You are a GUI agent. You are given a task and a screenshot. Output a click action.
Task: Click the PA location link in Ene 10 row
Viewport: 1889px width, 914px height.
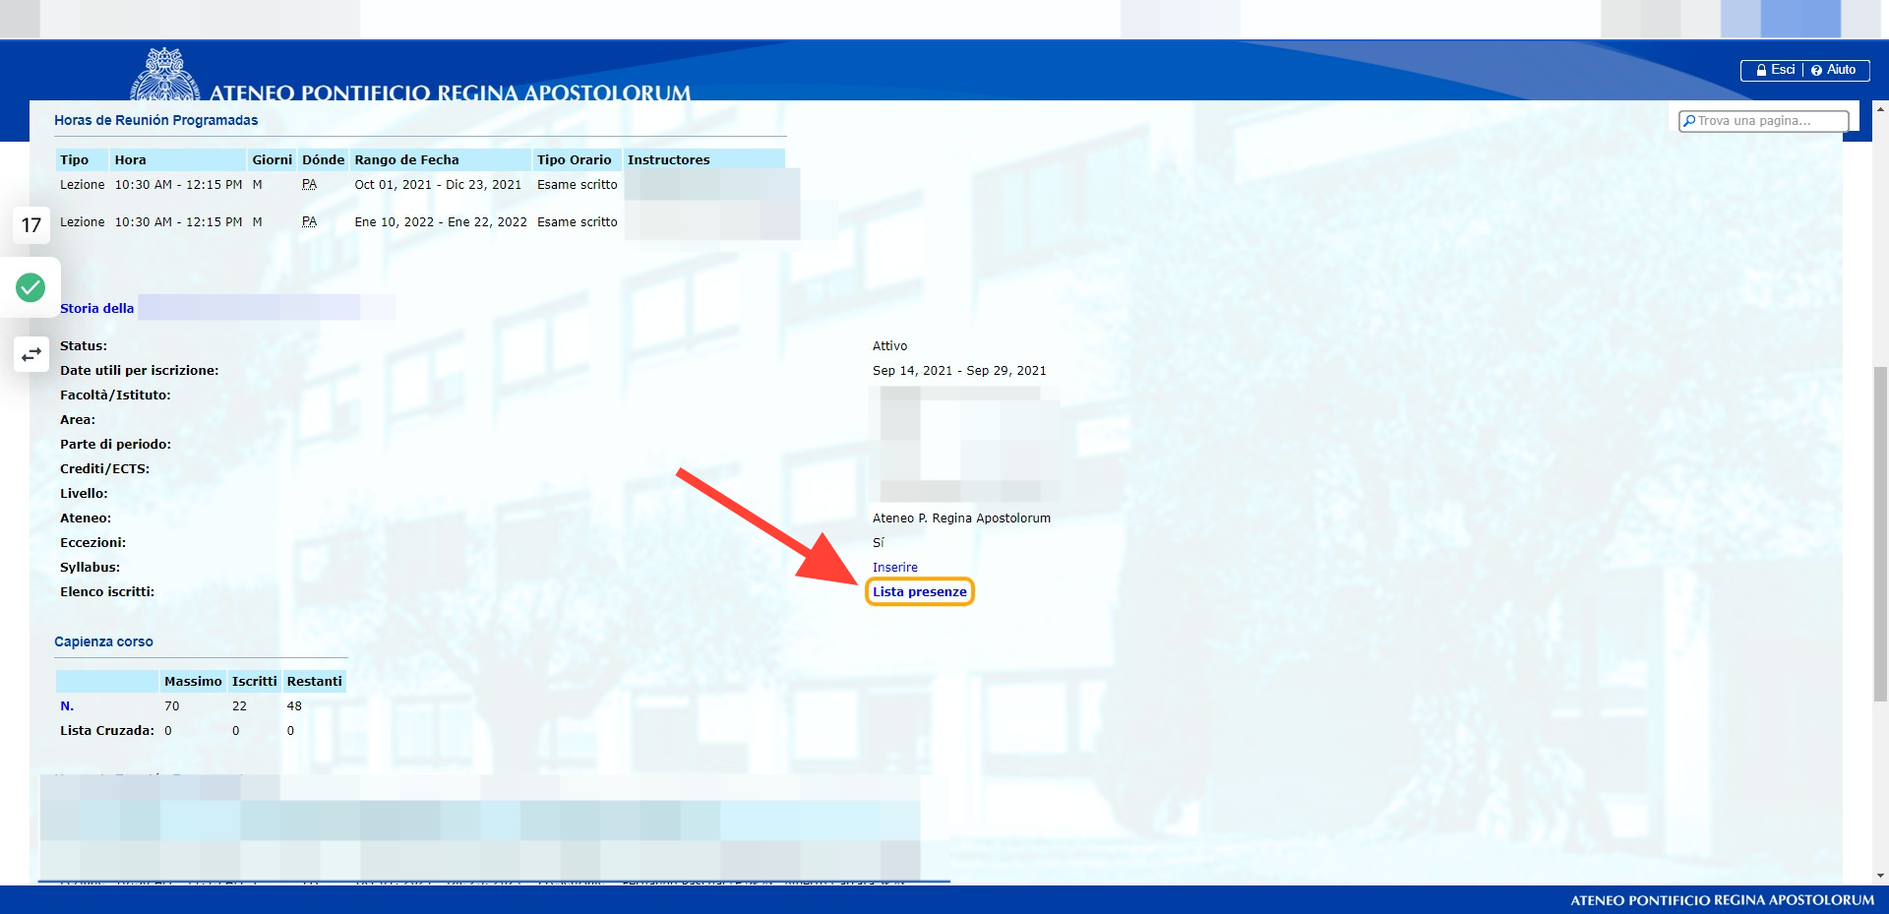[x=309, y=222]
